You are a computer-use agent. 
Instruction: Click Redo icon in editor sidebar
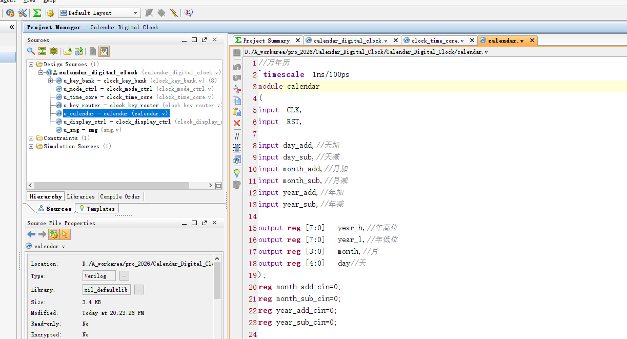click(x=237, y=78)
